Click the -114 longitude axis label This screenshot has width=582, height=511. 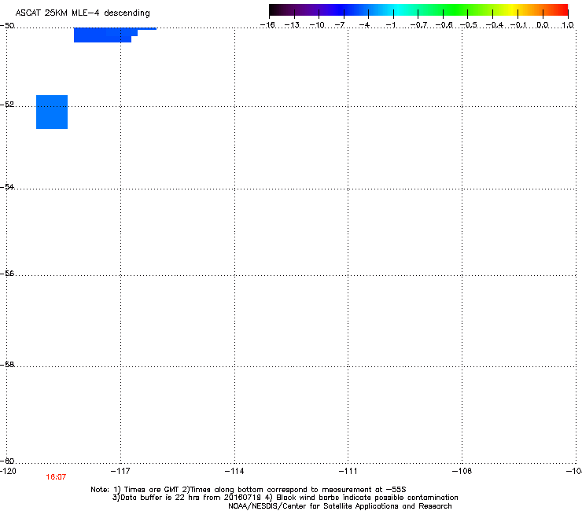click(x=234, y=471)
